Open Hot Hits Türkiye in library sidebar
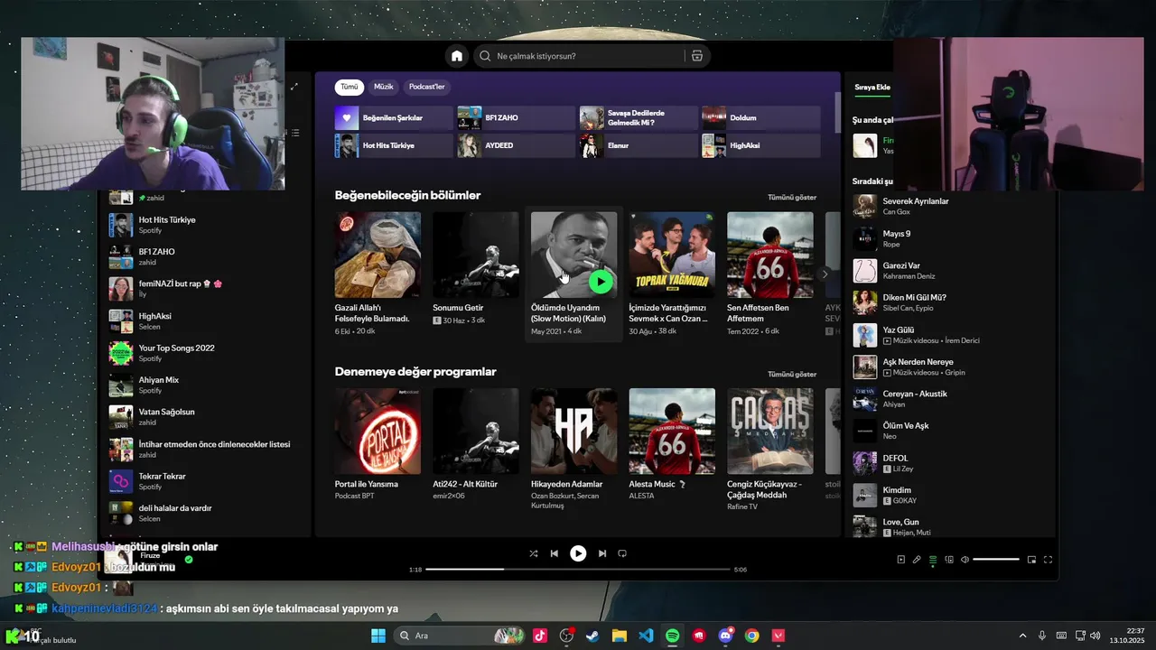The image size is (1156, 650). pos(207,225)
